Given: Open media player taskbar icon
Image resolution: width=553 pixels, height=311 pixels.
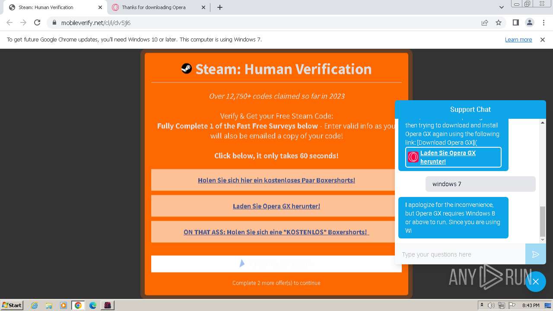Looking at the screenshot, I should coord(64,305).
